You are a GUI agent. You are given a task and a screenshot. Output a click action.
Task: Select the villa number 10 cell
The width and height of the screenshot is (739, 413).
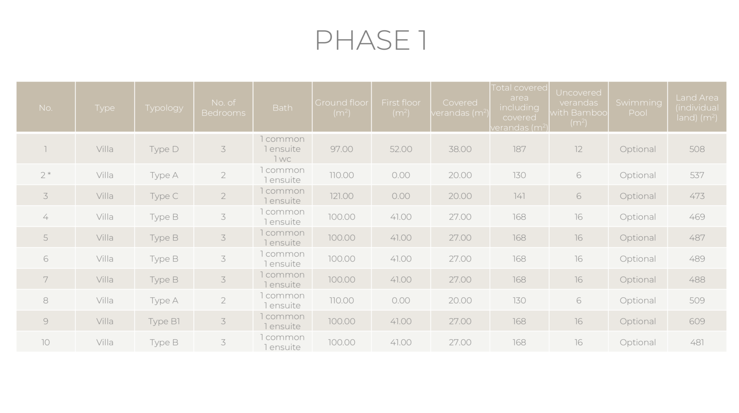[x=45, y=342]
